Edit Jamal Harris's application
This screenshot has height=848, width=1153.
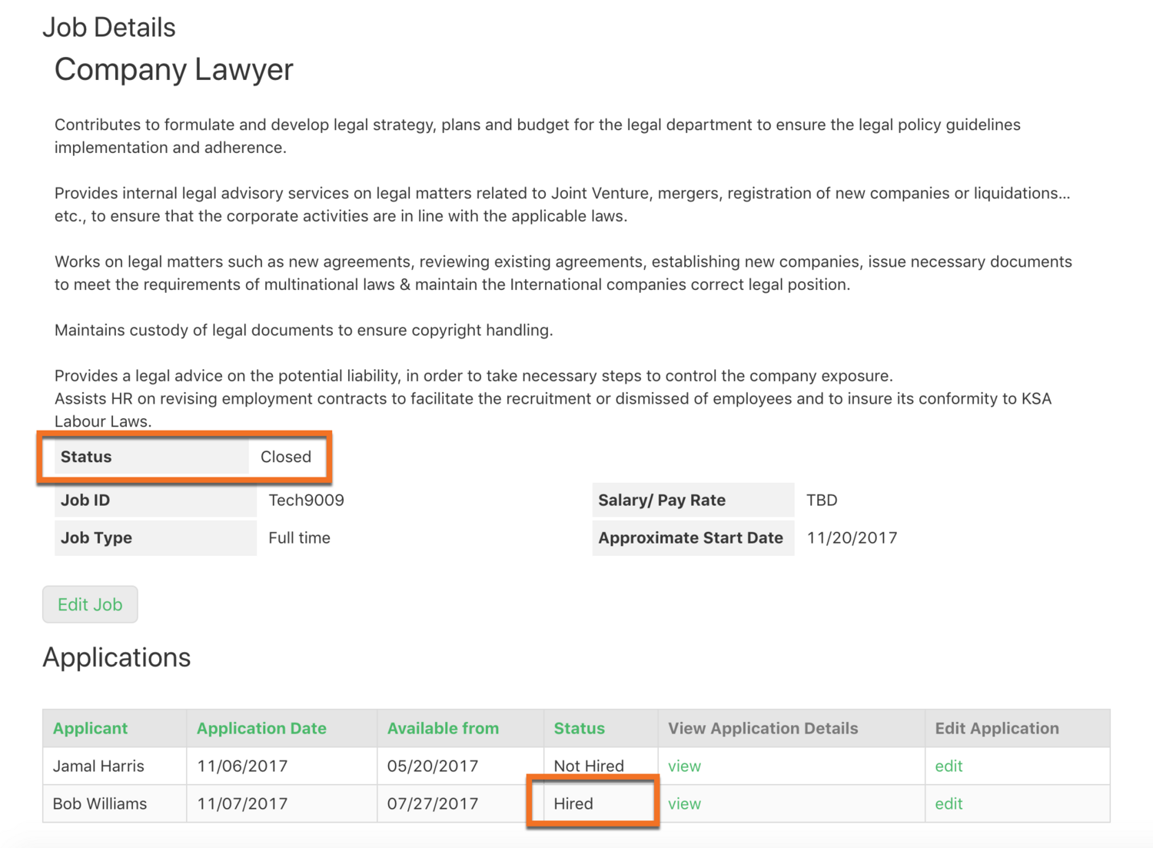[x=949, y=766]
